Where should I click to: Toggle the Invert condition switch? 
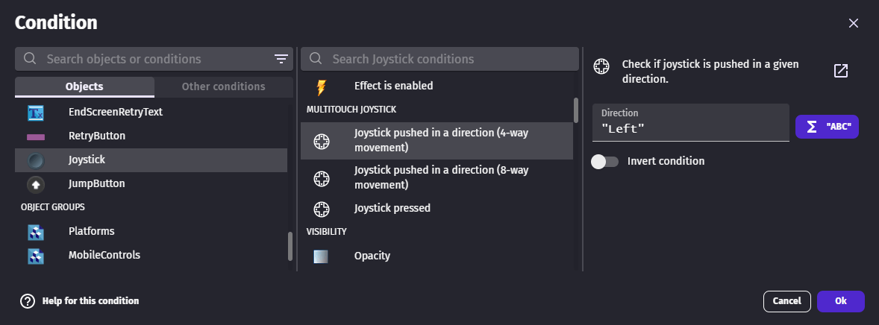(604, 161)
